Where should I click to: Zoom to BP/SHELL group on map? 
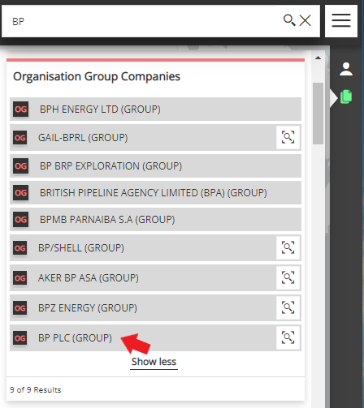tap(288, 247)
